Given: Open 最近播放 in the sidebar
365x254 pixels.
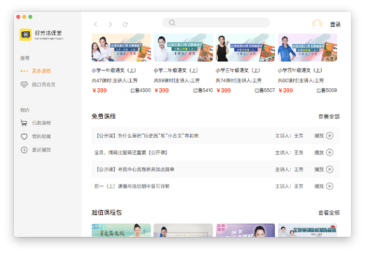Looking at the screenshot, I should (x=41, y=150).
